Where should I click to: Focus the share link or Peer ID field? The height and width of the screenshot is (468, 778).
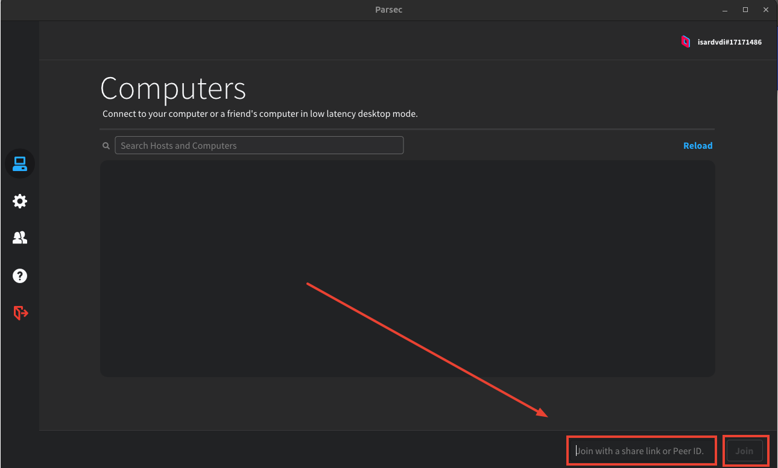point(642,451)
